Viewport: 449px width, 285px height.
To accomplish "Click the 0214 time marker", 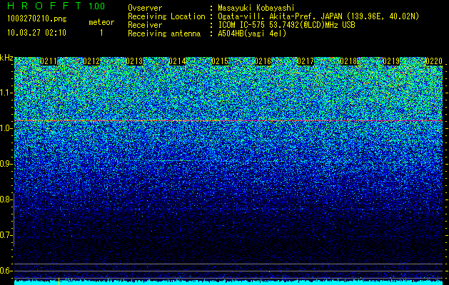I will [177, 61].
